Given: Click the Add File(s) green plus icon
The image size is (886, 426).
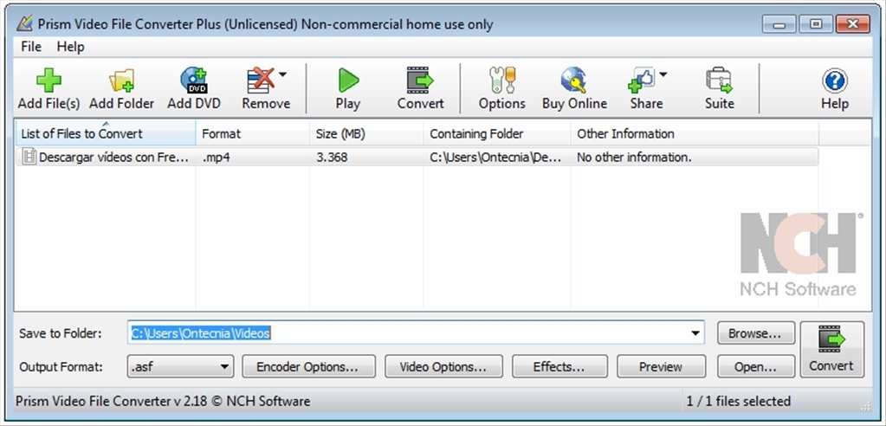Looking at the screenshot, I should [49, 81].
